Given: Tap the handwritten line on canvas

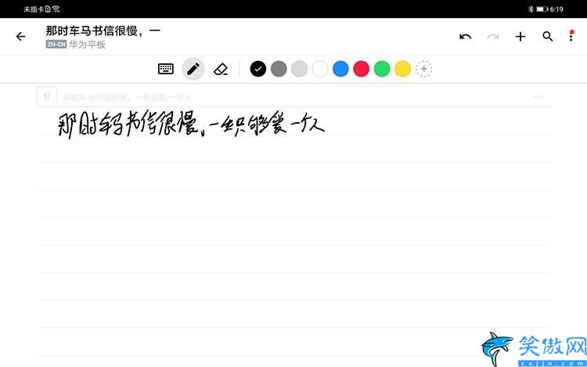Looking at the screenshot, I should point(191,124).
